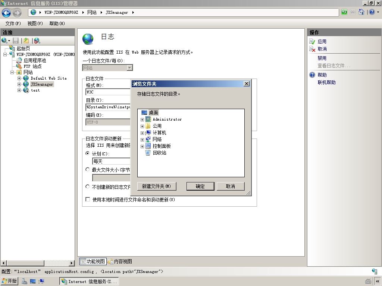Click the Server Manager taskbar quick-launch icon
Image resolution: width=382 pixels, height=286 pixels.
(x=24, y=282)
